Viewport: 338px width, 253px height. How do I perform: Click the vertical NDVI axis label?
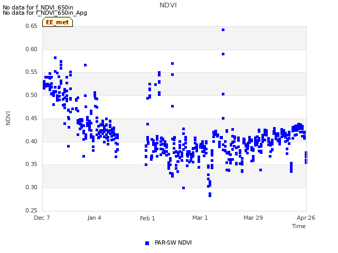[8, 118]
